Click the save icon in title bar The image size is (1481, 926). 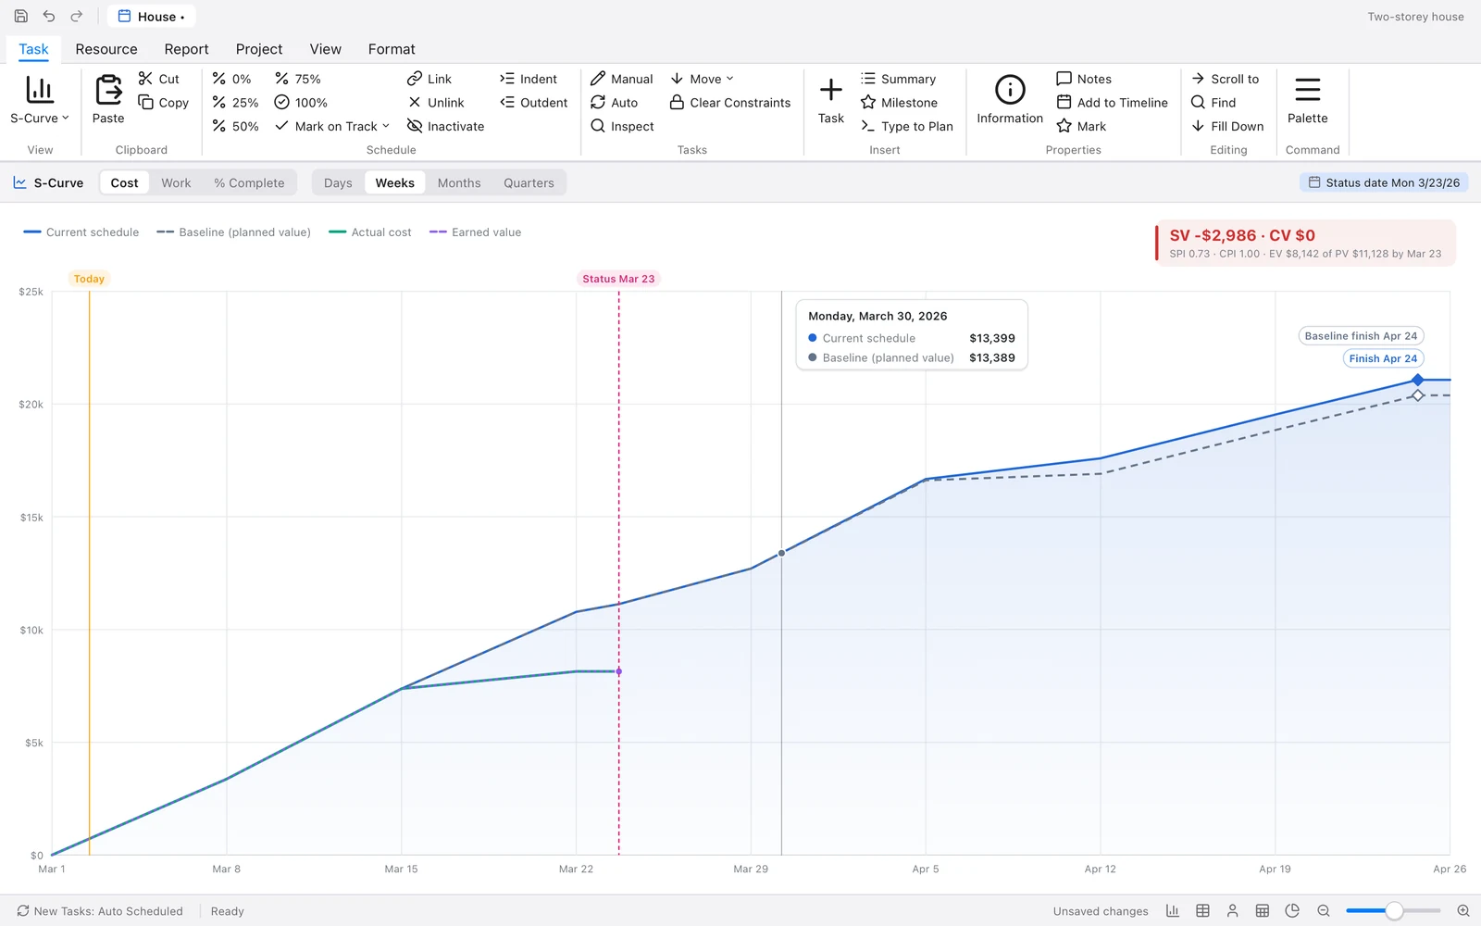[20, 17]
